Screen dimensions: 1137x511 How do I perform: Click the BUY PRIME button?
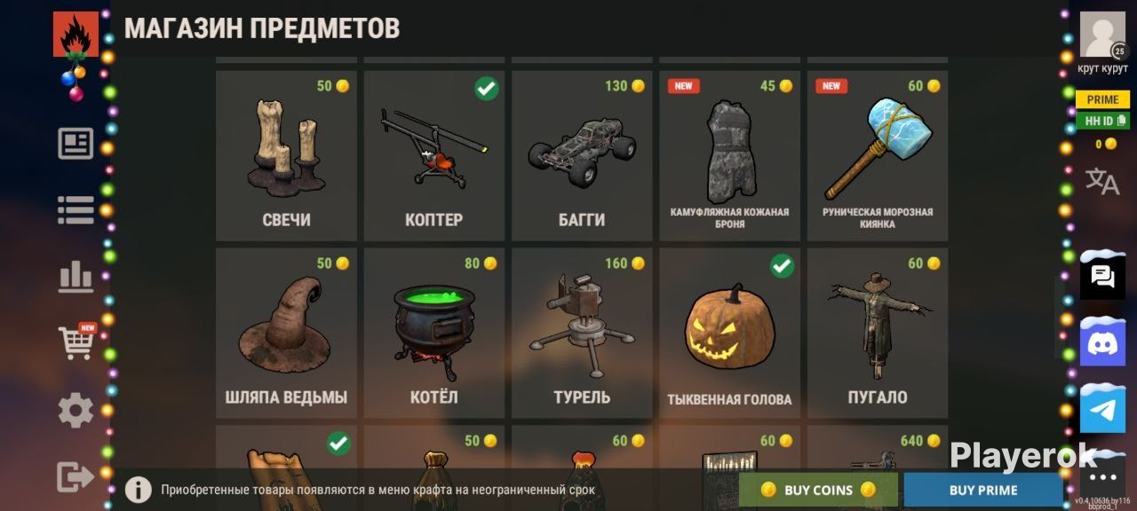(x=983, y=490)
